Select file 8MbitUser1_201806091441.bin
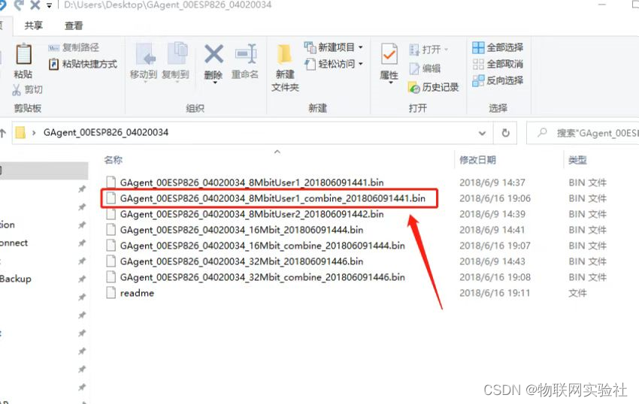639x404 pixels. click(x=252, y=182)
